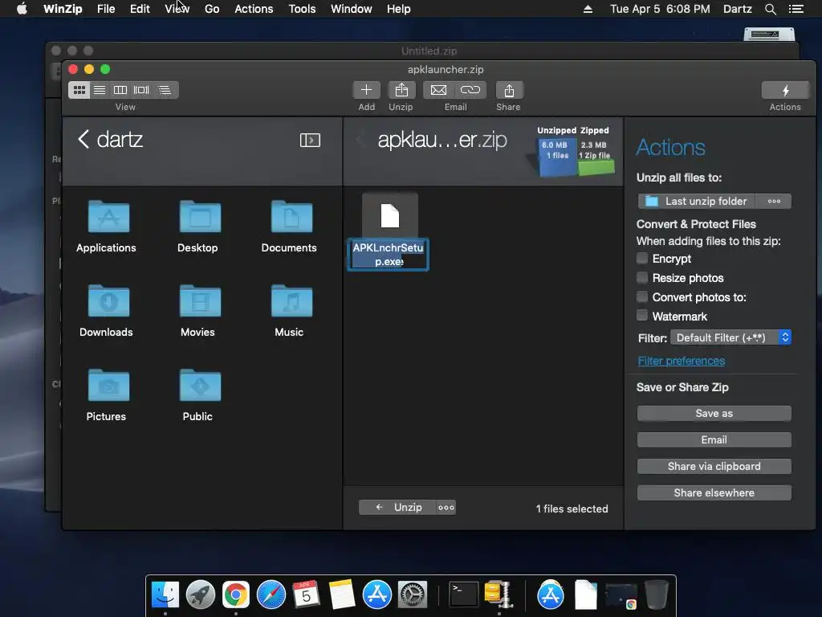The width and height of the screenshot is (822, 617).
Task: Open Google Chrome from the dock
Action: point(235,595)
